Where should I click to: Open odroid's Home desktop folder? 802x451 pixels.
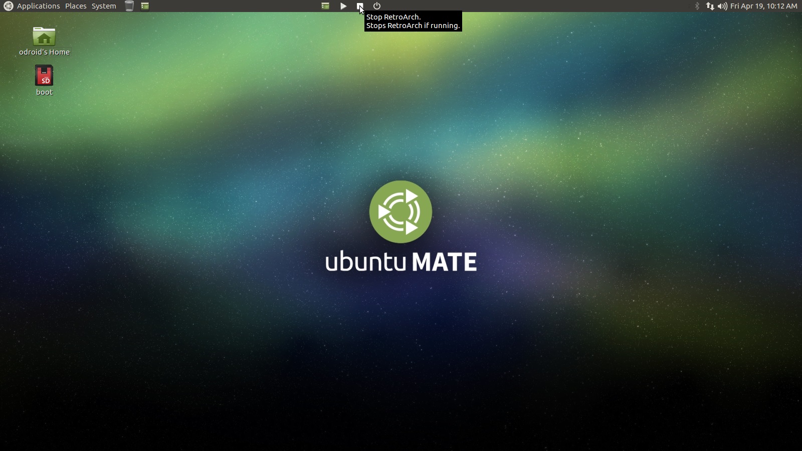coord(44,36)
